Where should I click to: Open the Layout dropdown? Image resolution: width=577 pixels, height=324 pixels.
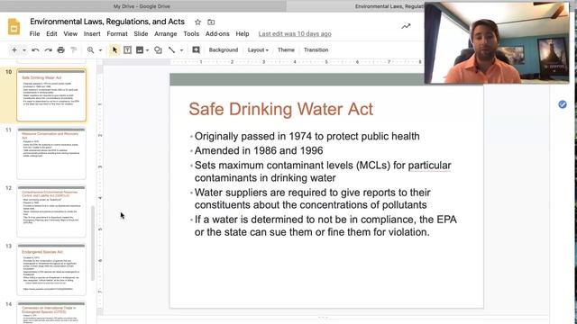point(258,50)
